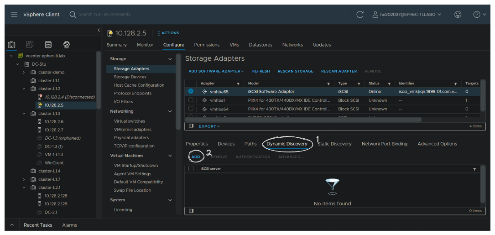Viewport: 495px width, 235px height.
Task: Click the cluster-demo cluster icon
Action: pyautogui.click(x=33, y=73)
